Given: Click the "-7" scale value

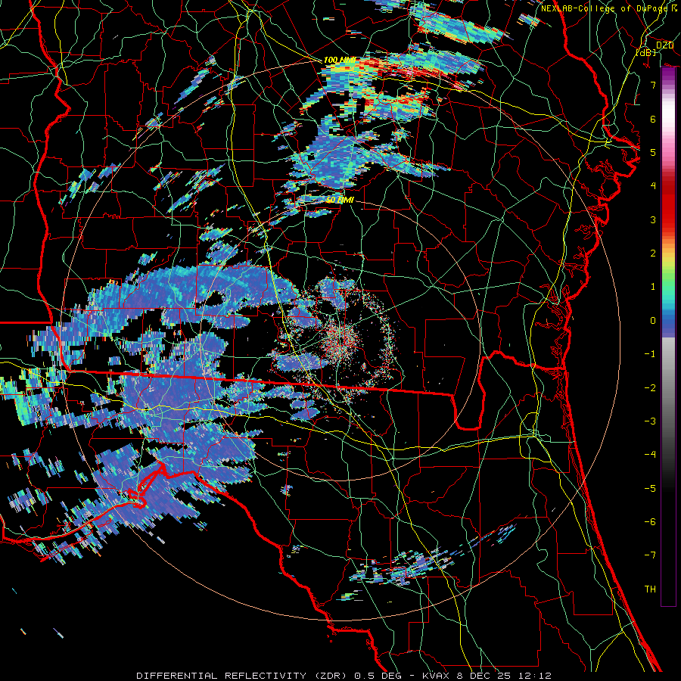Looking at the screenshot, I should tap(650, 555).
